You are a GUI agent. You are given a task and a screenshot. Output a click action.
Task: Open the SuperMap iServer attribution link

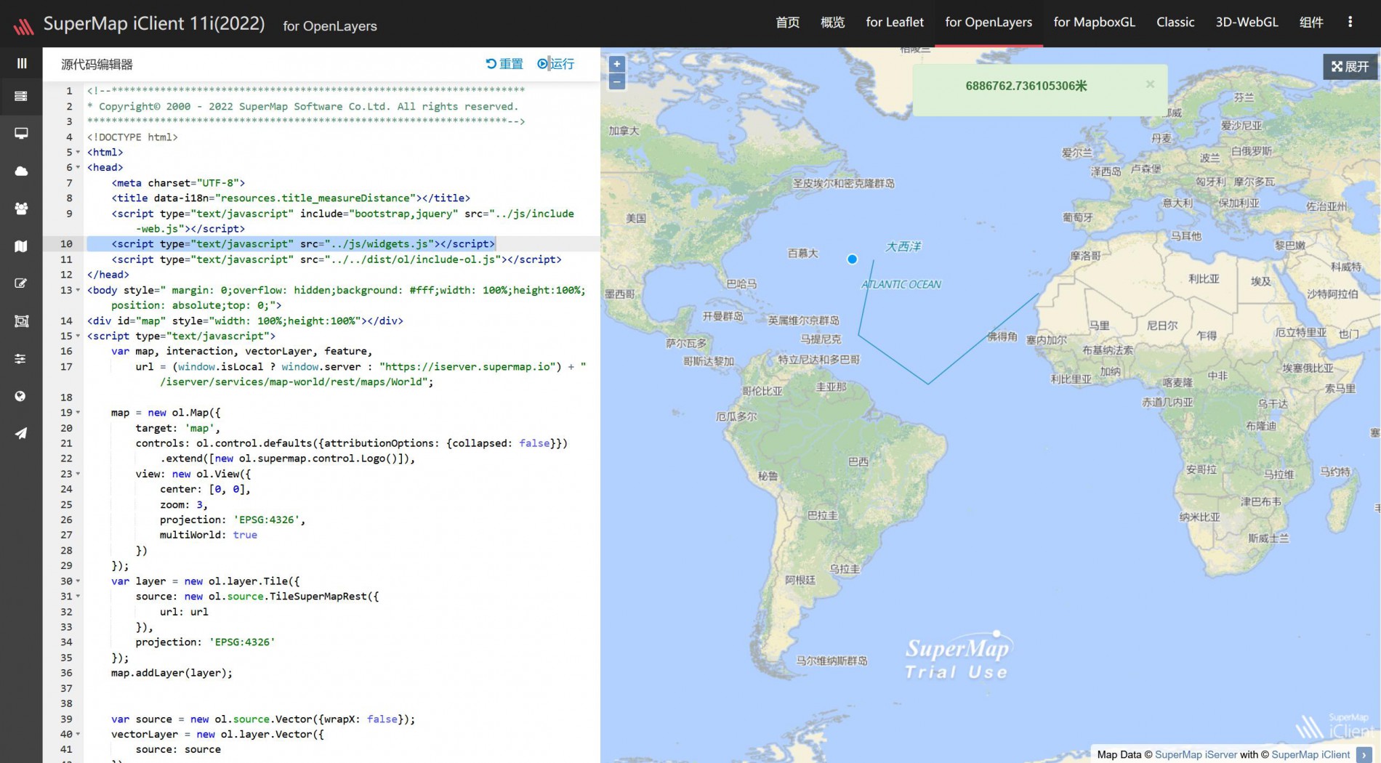1196,755
